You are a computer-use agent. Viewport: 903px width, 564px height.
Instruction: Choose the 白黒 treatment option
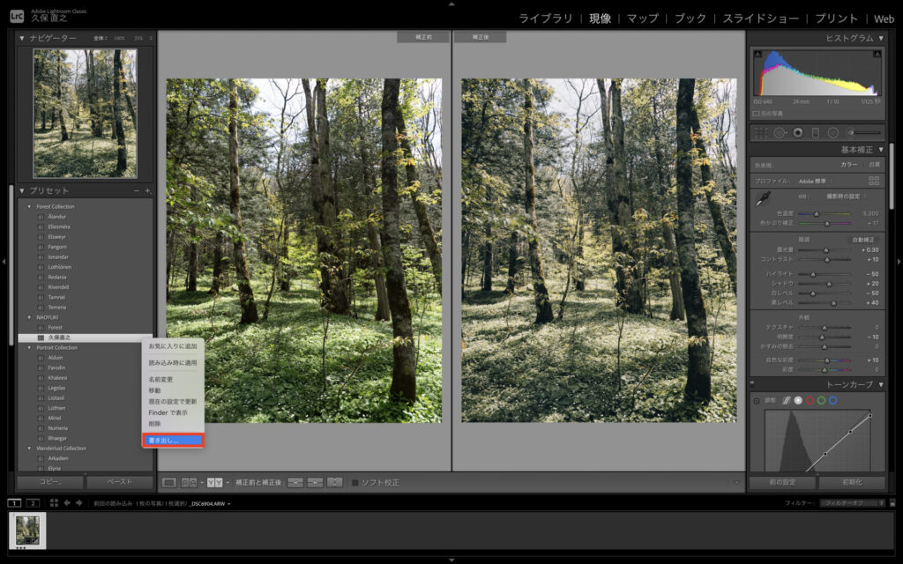[x=874, y=165]
